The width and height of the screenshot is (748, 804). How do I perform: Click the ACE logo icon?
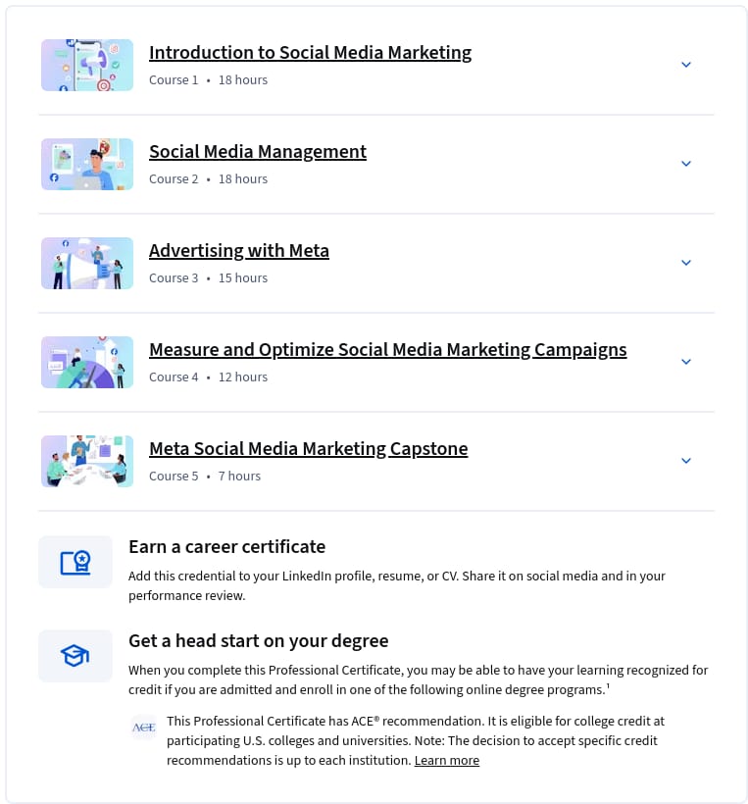tap(143, 728)
